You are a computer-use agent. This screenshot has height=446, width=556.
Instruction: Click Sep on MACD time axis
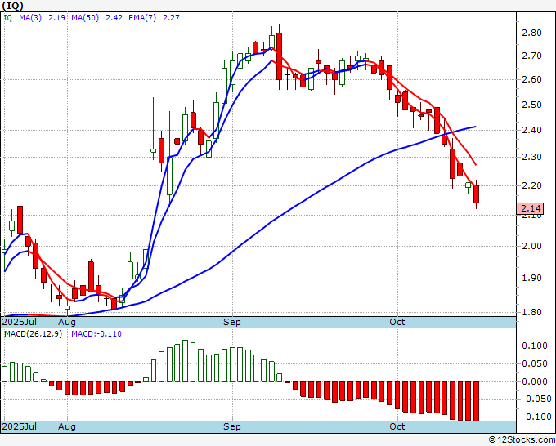232,426
